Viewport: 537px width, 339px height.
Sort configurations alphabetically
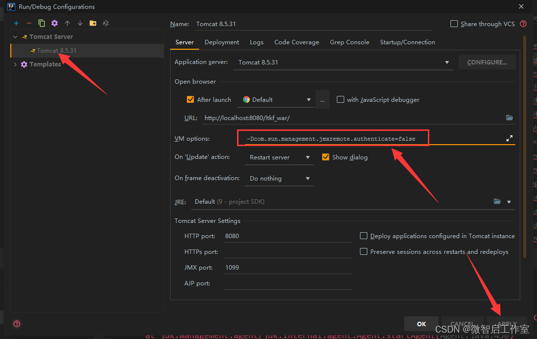[x=105, y=23]
